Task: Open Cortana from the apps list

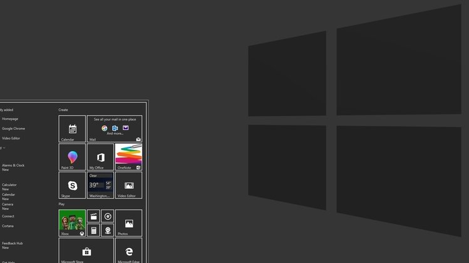Action: [x=8, y=226]
